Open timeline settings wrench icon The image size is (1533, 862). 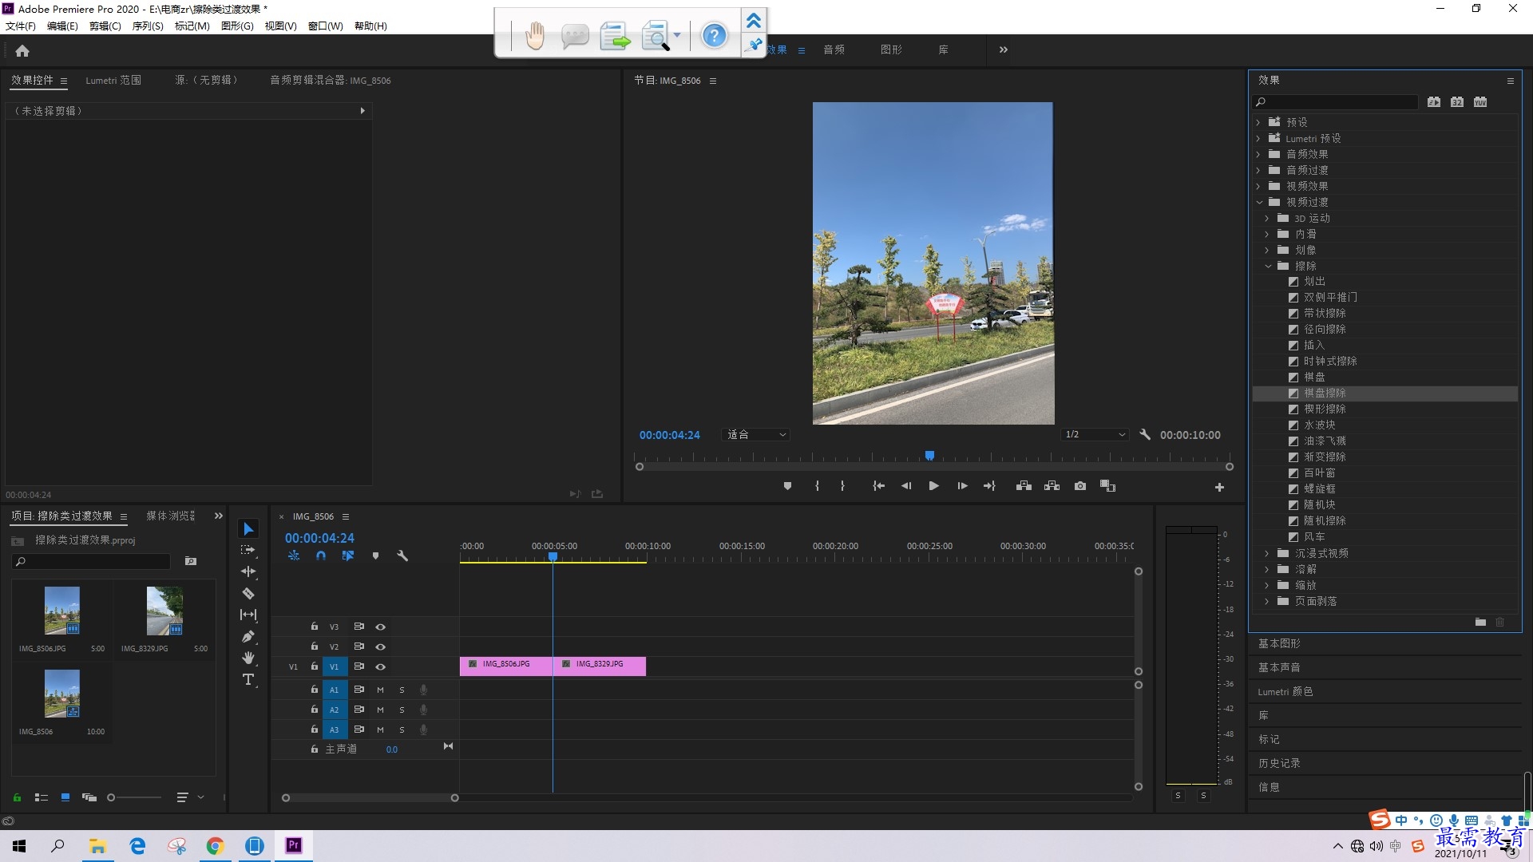(402, 556)
